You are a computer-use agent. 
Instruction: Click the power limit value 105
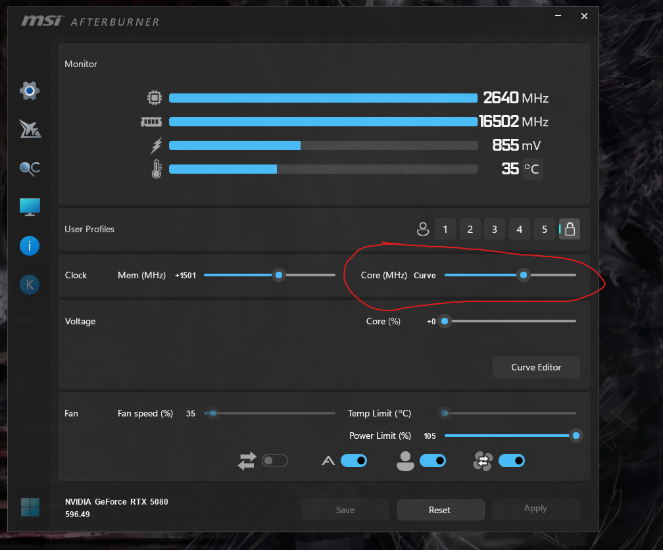[x=430, y=436]
